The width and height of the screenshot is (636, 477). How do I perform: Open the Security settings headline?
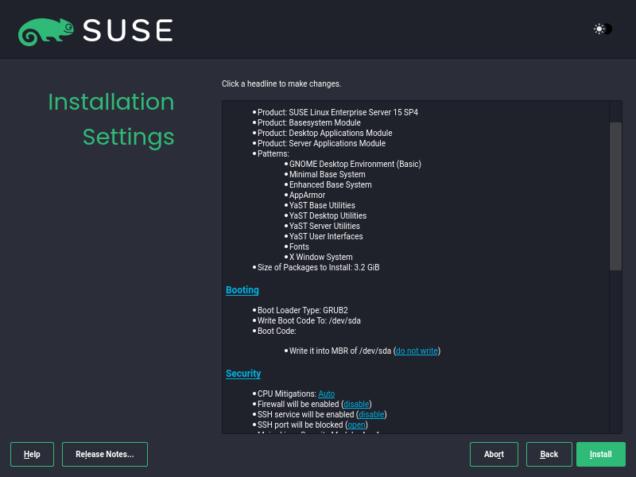coord(243,373)
